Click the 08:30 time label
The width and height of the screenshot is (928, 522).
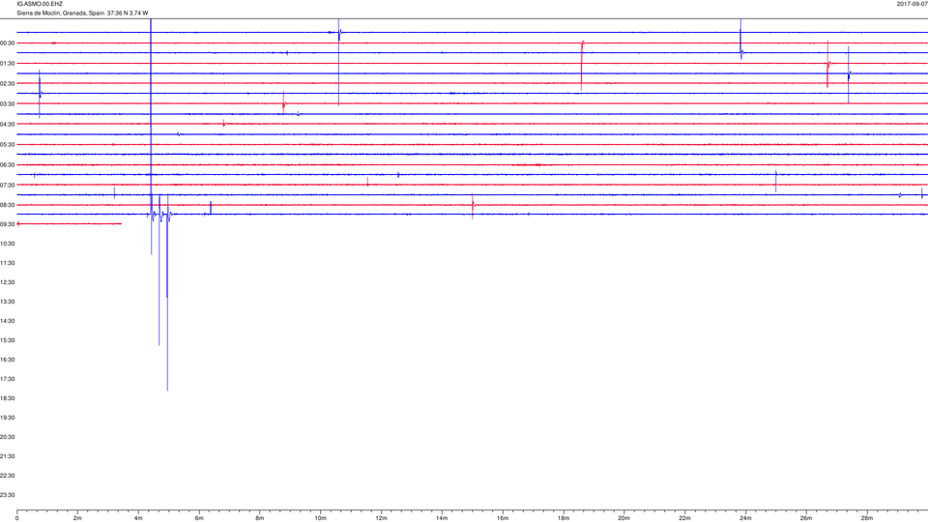pos(7,205)
